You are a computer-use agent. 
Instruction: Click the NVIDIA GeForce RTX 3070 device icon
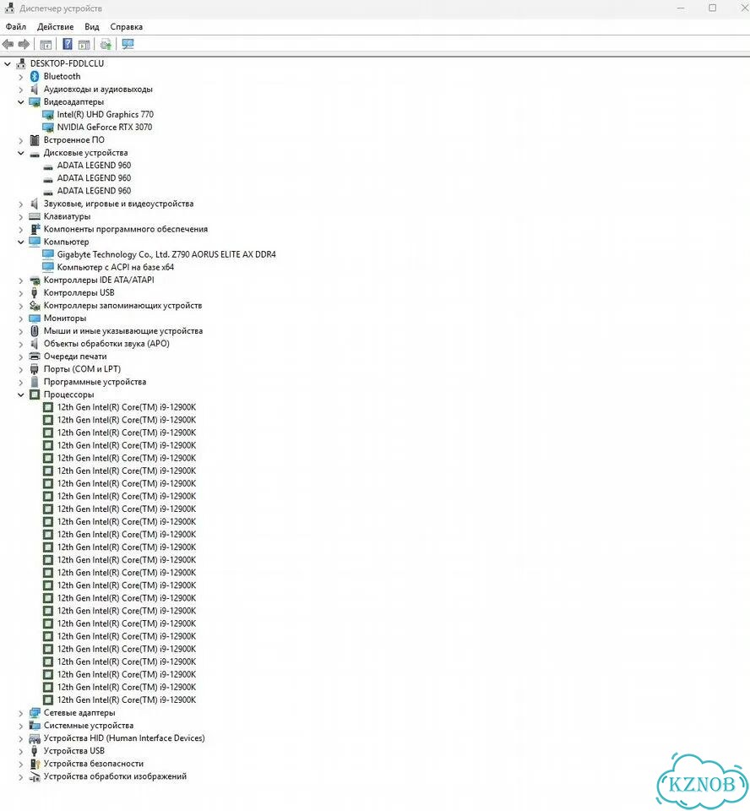[x=48, y=128]
